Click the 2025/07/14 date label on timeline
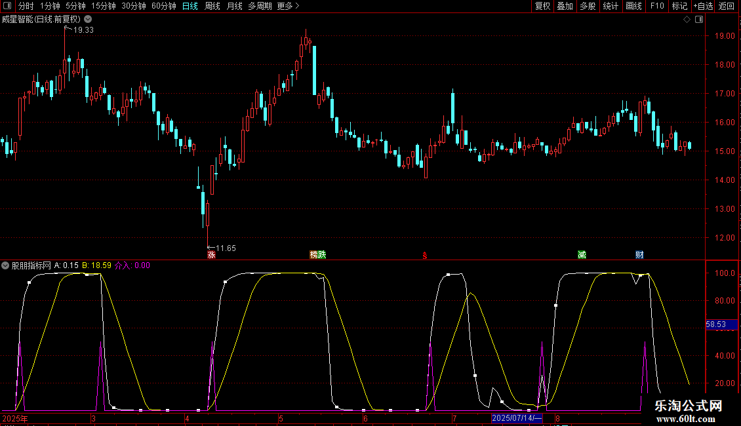 [x=517, y=418]
